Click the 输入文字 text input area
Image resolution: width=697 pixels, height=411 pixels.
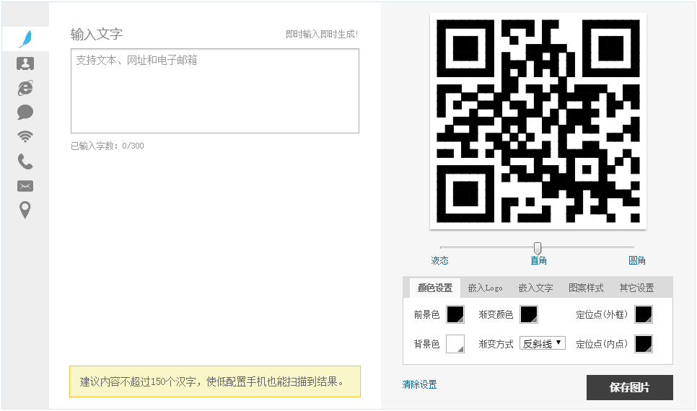[215, 91]
